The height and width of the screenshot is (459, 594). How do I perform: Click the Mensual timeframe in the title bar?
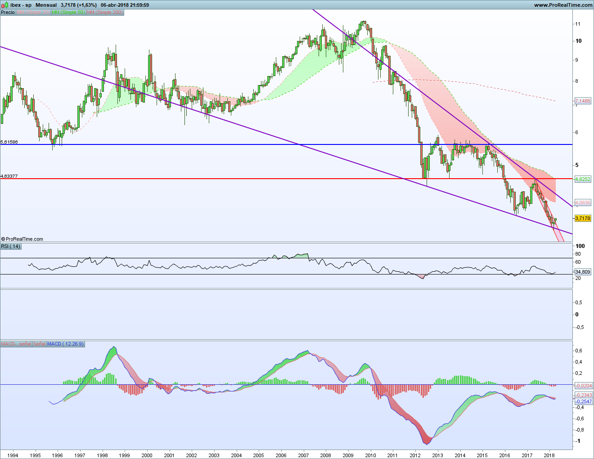click(x=46, y=5)
